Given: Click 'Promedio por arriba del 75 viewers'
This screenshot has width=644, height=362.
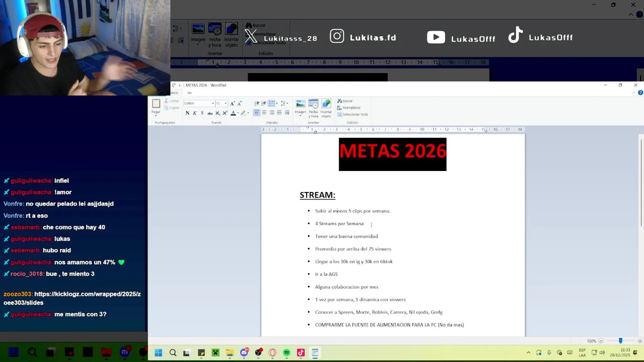Looking at the screenshot, I should pos(353,249).
